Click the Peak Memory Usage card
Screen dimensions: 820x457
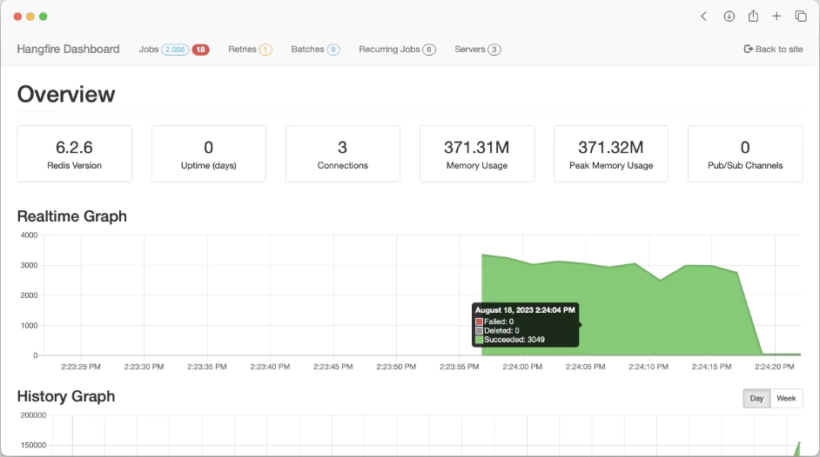pos(611,154)
